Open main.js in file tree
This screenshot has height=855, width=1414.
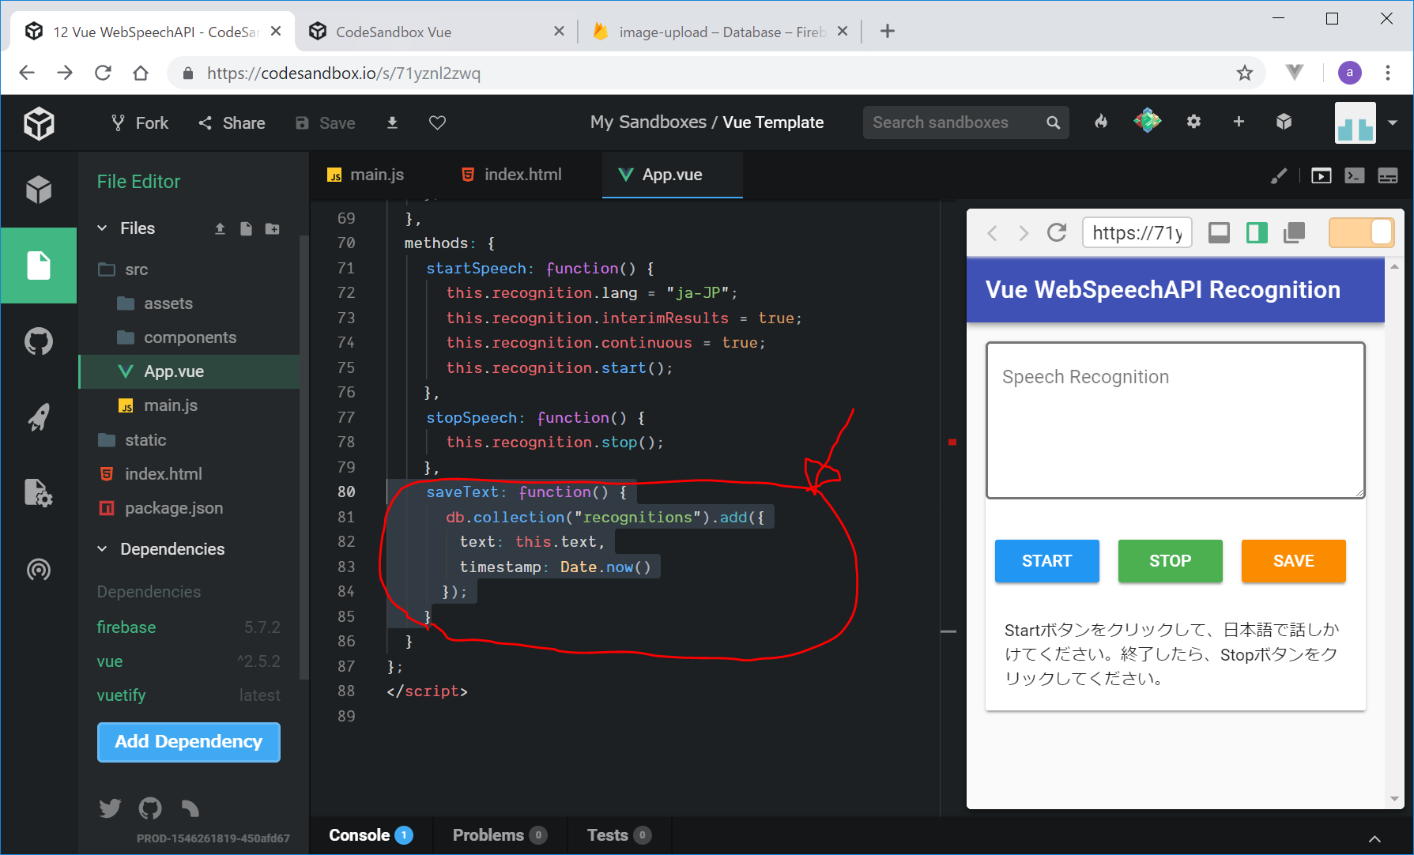[x=188, y=405]
